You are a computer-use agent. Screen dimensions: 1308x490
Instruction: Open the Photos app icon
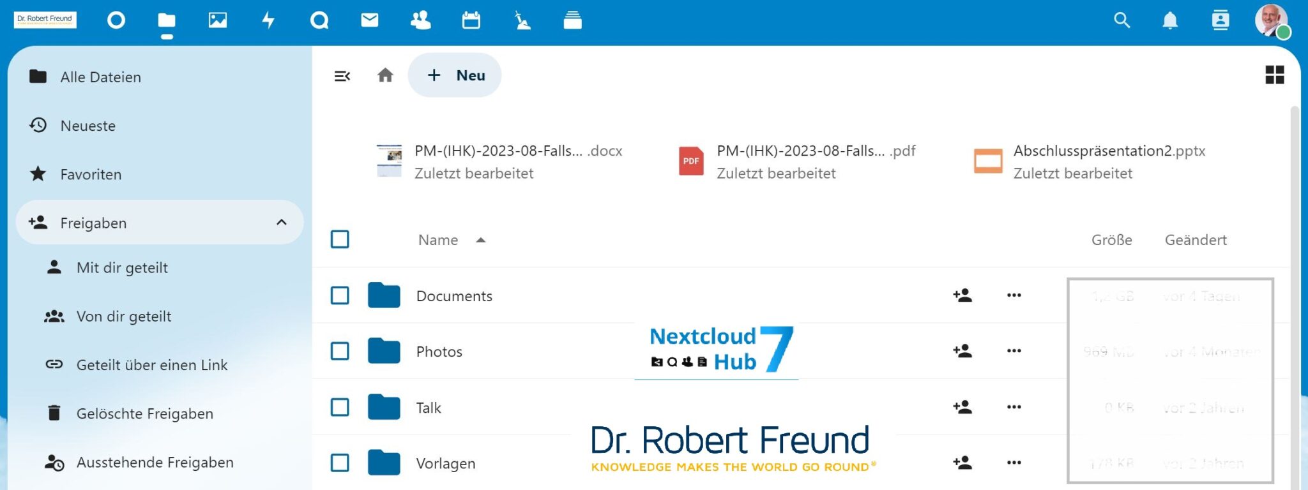pyautogui.click(x=218, y=20)
